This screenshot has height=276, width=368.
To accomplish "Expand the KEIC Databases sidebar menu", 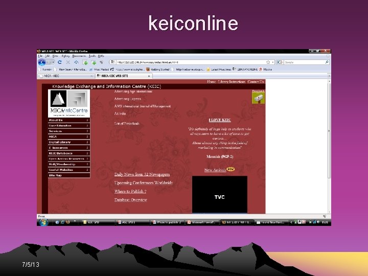I will pyautogui.click(x=69, y=153).
